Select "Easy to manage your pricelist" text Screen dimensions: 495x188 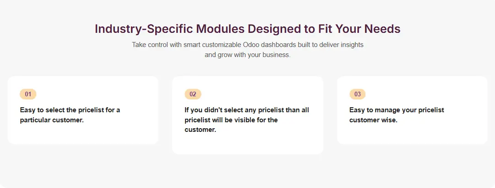click(x=397, y=110)
